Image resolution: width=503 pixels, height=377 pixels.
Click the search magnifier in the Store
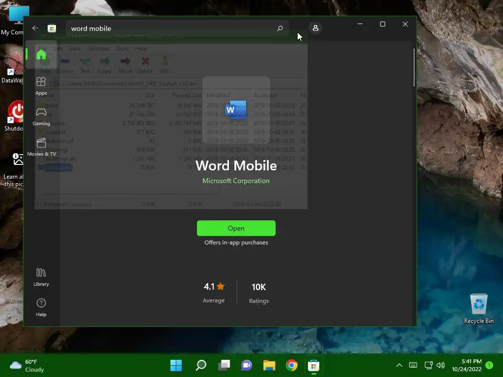click(x=279, y=28)
